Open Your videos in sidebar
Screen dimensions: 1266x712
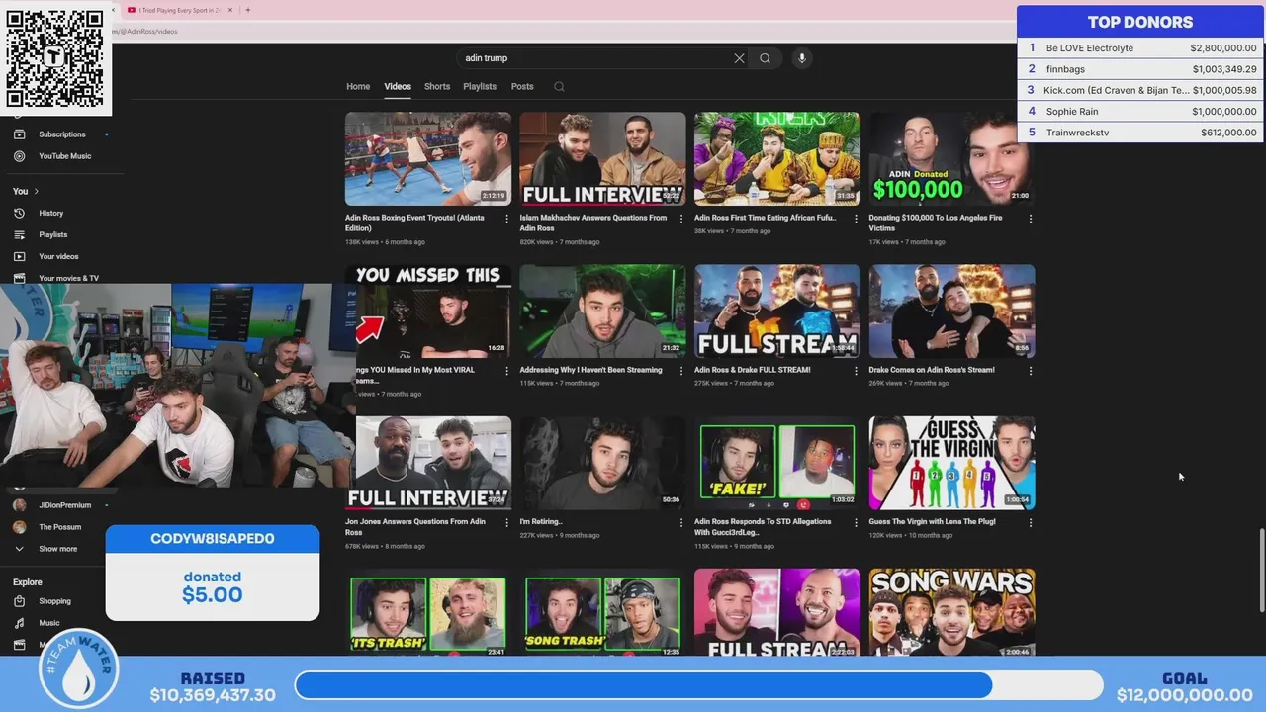[x=58, y=256]
